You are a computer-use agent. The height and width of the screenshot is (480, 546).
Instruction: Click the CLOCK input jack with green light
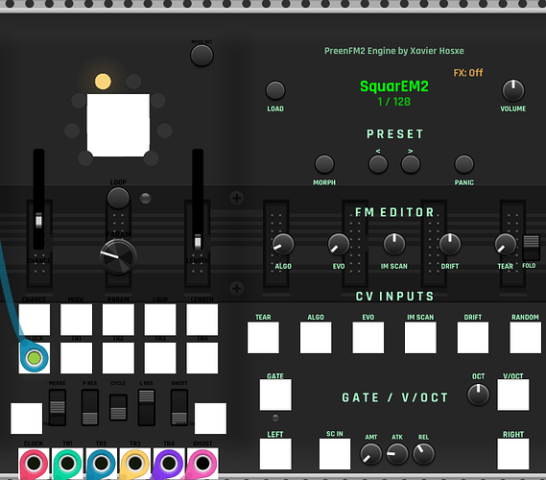click(35, 358)
